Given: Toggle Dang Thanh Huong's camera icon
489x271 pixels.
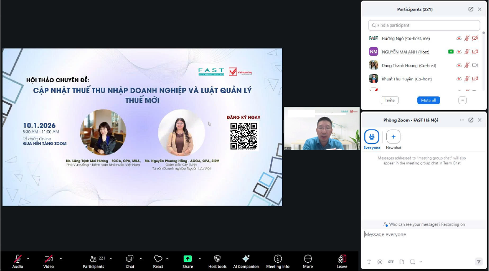Looking at the screenshot, I should pos(475,65).
